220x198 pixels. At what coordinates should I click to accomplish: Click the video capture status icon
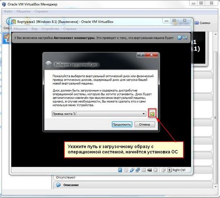click(x=150, y=170)
